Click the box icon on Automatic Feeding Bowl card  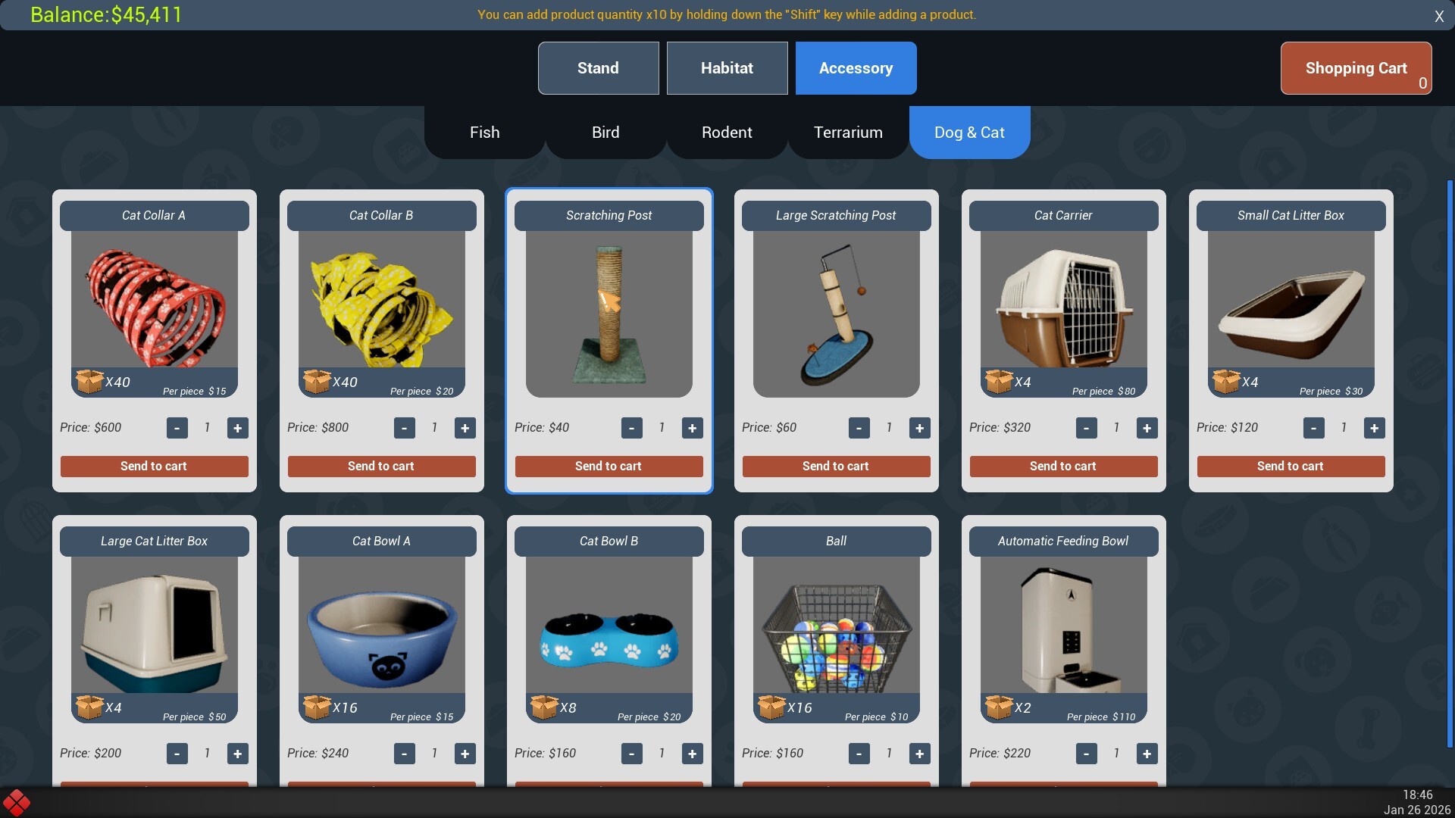(x=998, y=707)
